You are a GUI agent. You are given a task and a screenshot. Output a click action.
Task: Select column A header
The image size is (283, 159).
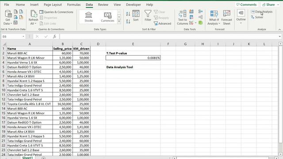pos(30,44)
